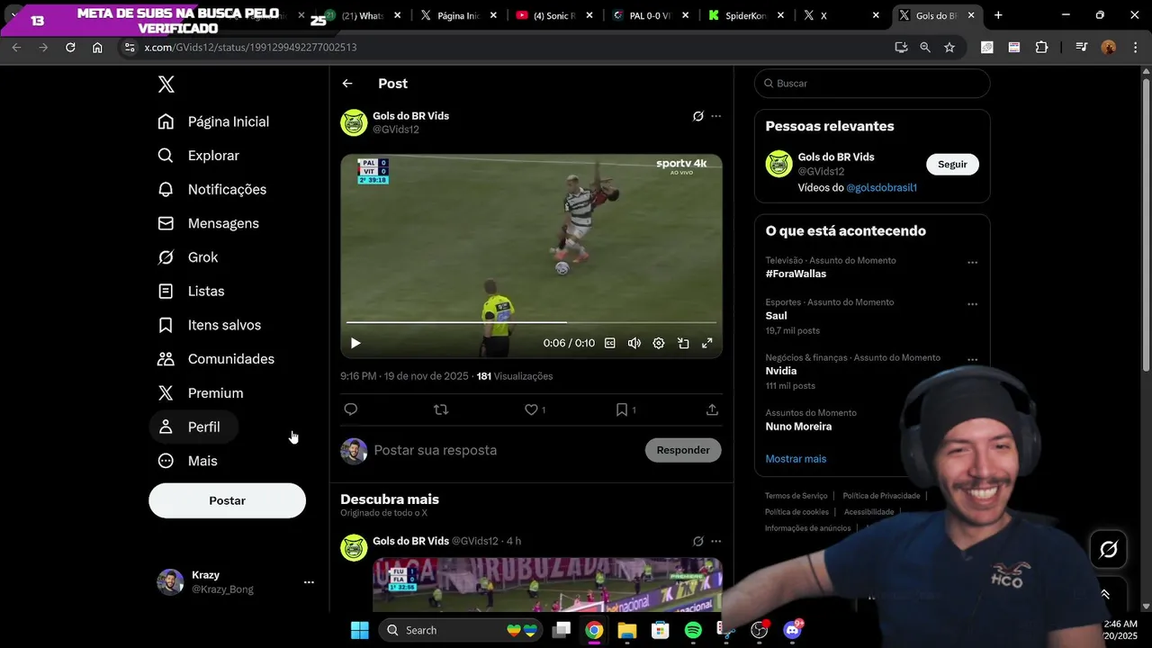
Task: Bookmark page with star icon
Action: point(949,48)
